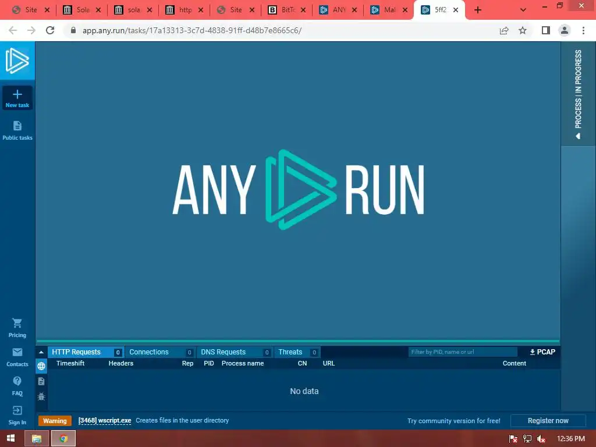Click the muted volume tray icon

point(541,439)
